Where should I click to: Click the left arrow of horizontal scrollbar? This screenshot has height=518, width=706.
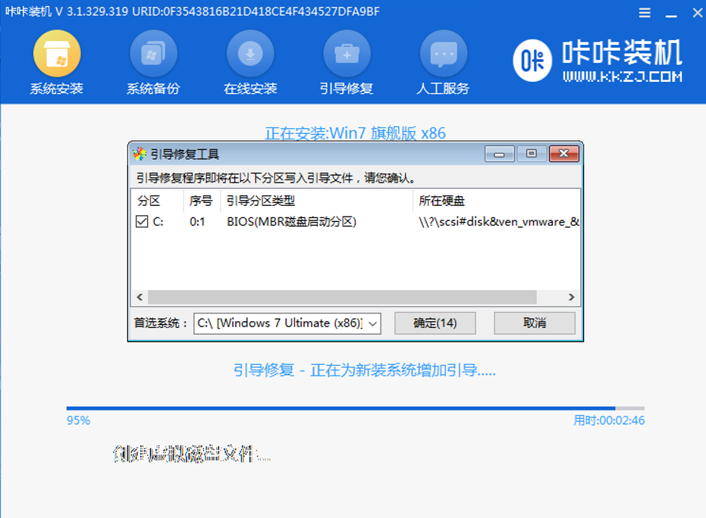[140, 297]
